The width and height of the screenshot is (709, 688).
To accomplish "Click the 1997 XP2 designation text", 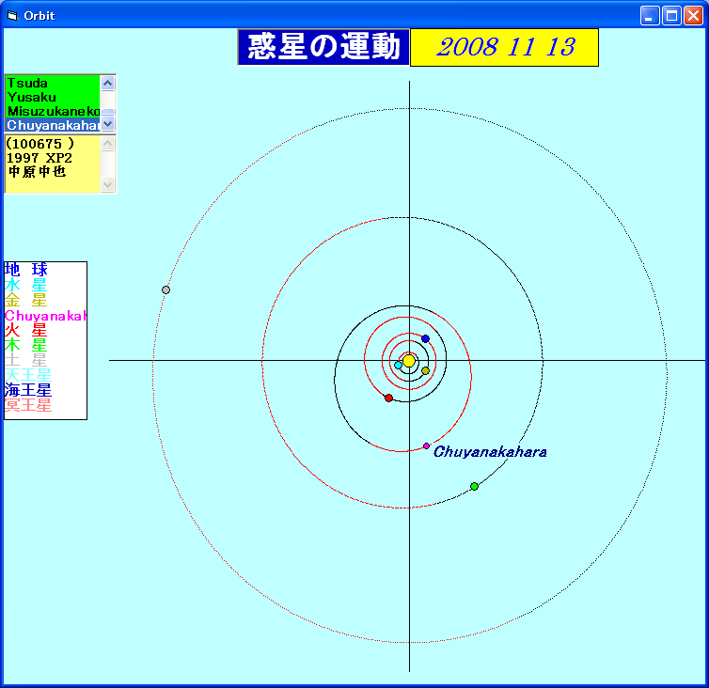I will pyautogui.click(x=39, y=158).
